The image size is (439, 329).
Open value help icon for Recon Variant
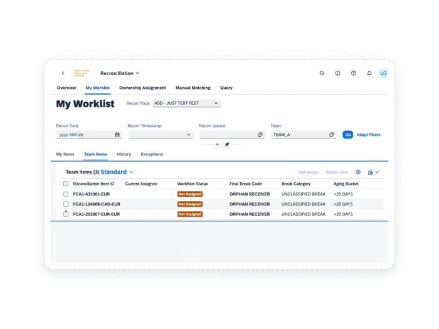[x=260, y=135]
